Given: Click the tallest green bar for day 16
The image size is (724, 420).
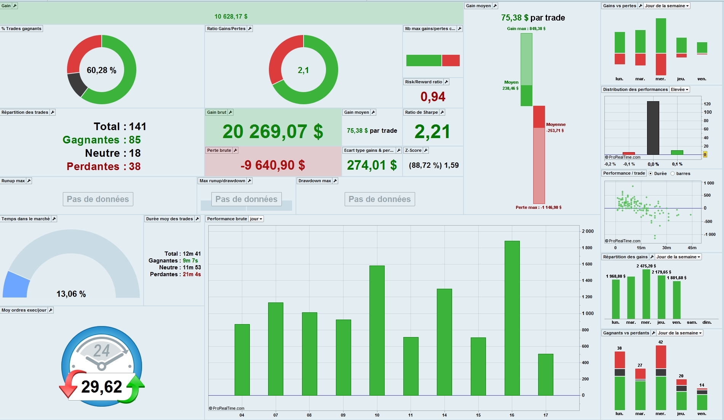Looking at the screenshot, I should point(512,318).
